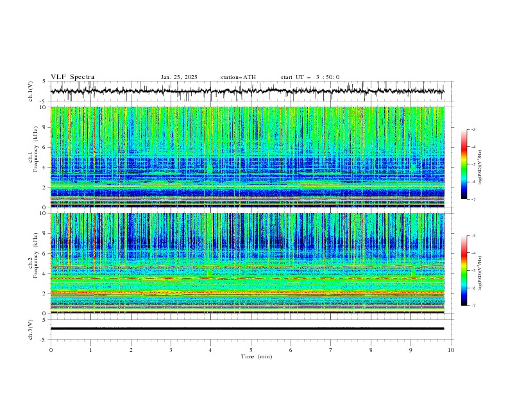Click the '5' tick of the ch.1(V) axis
508x393 pixels.
pos(45,81)
